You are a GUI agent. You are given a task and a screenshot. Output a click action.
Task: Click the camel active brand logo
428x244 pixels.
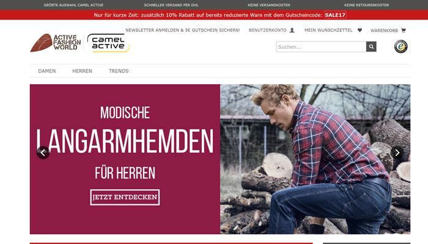pos(108,43)
